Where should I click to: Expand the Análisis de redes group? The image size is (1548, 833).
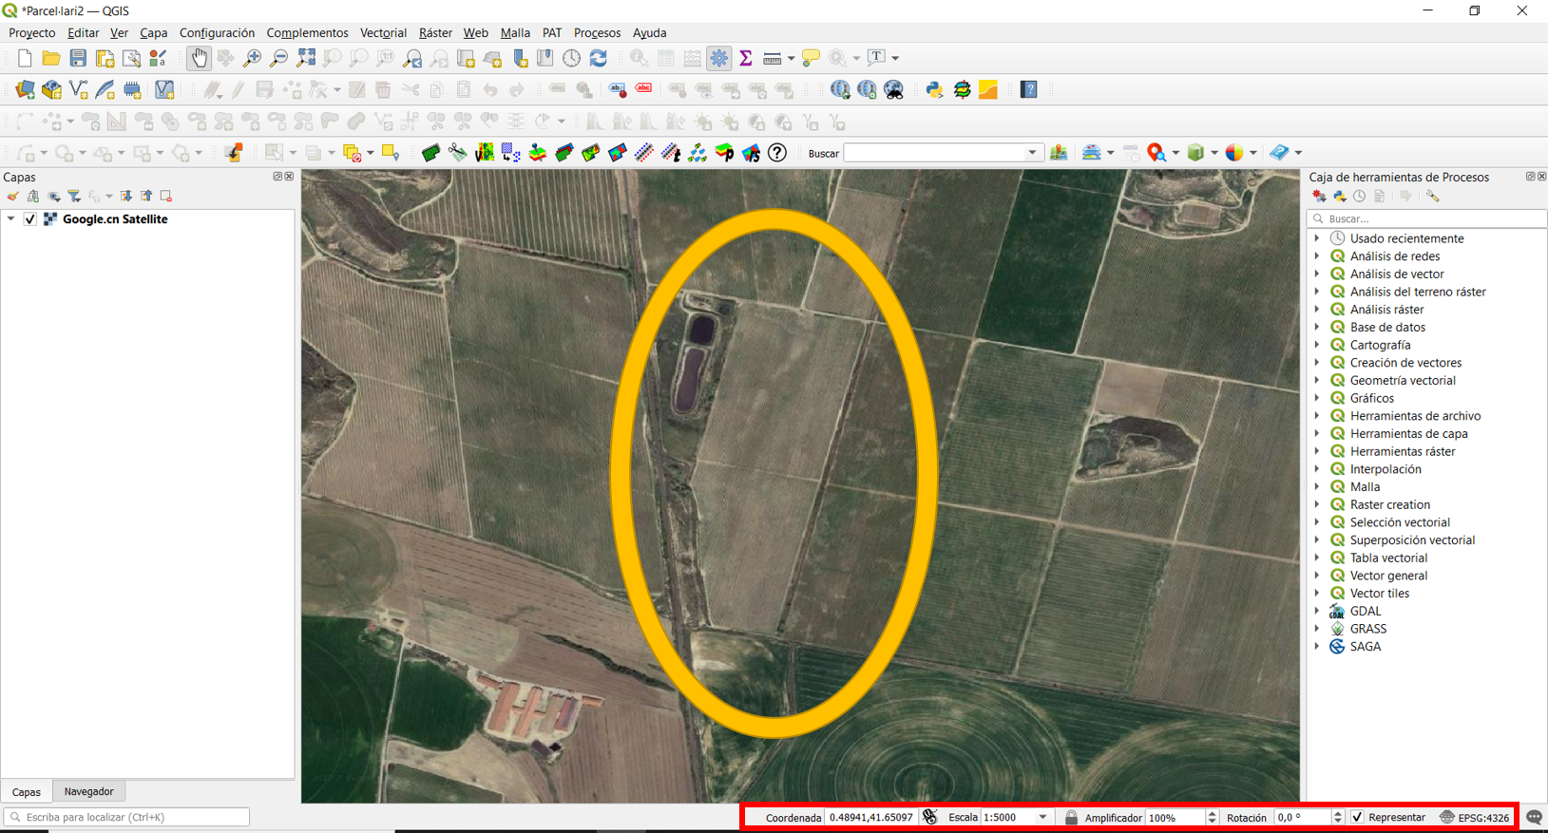tap(1317, 256)
